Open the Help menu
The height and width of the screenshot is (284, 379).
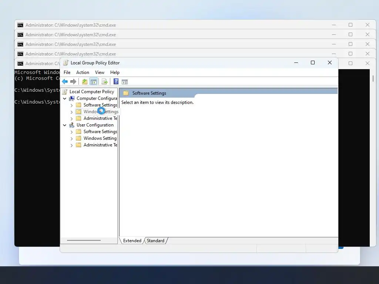point(115,72)
